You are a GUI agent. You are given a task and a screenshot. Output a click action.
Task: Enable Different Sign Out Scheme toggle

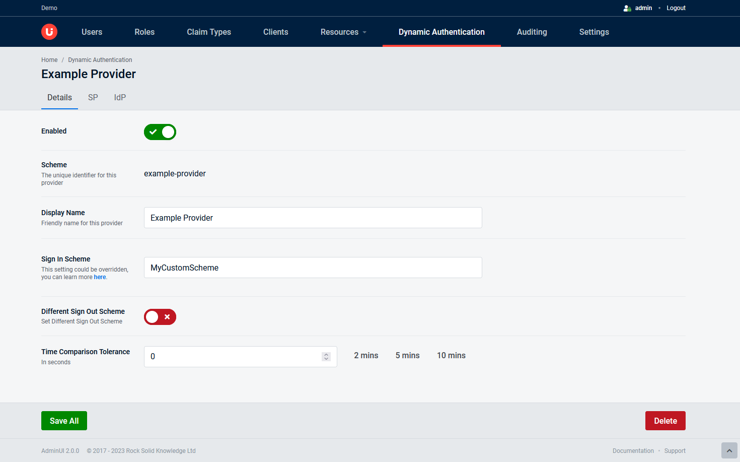click(160, 316)
